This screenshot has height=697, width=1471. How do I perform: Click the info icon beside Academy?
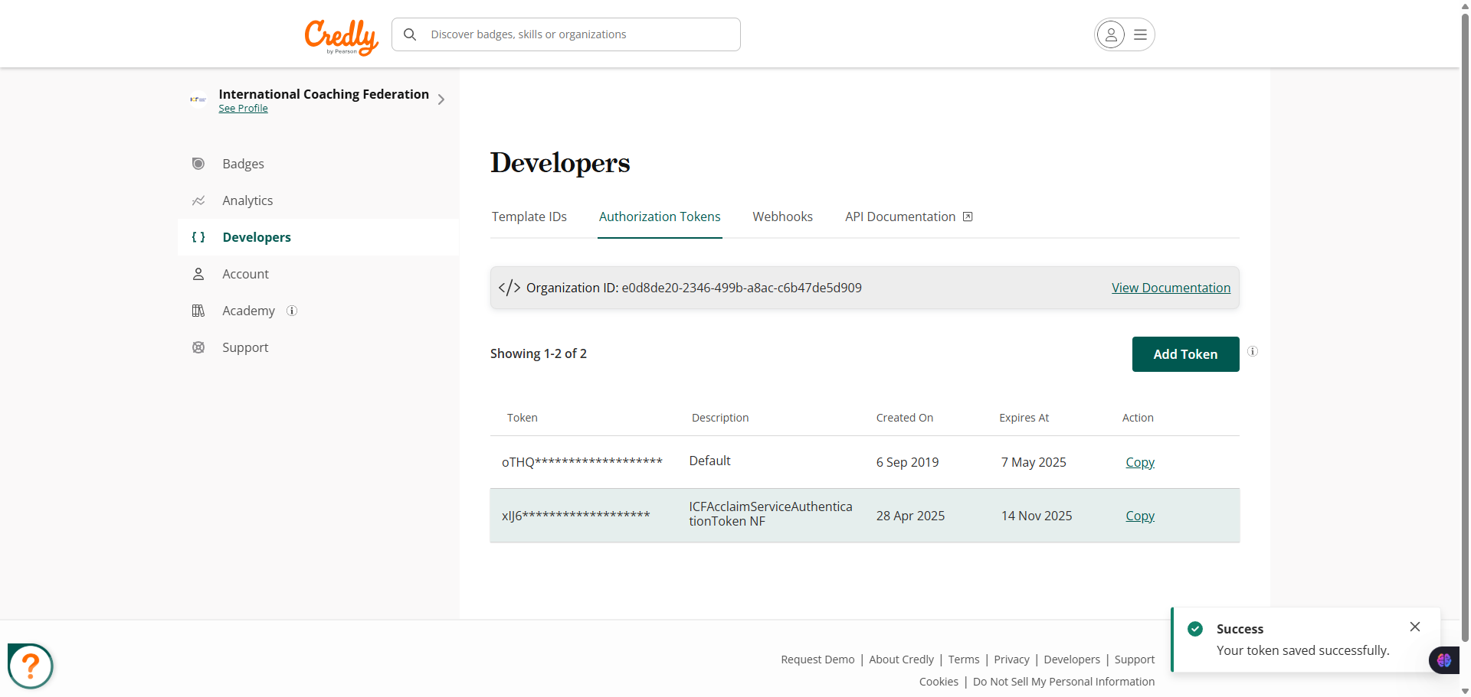pyautogui.click(x=292, y=311)
